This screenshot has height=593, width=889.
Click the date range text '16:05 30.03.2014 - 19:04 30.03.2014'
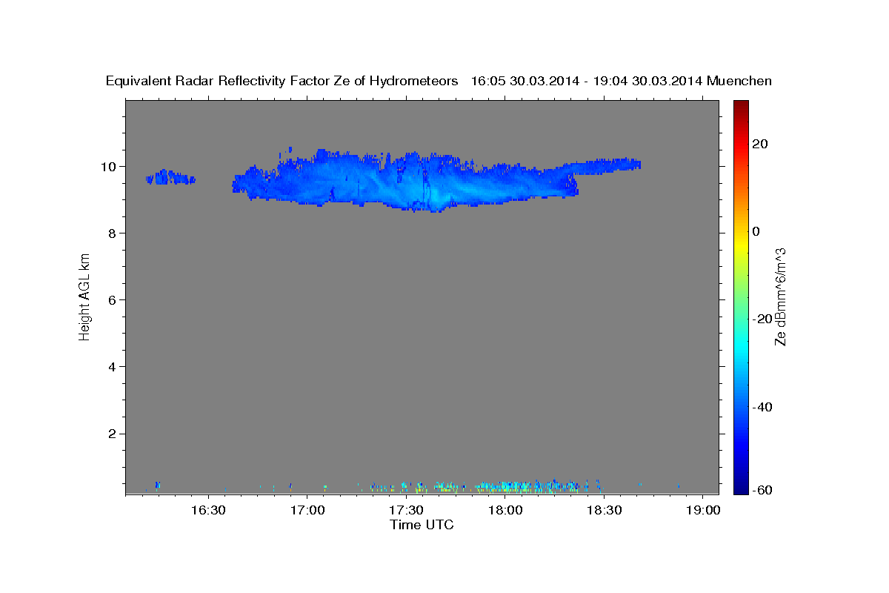point(586,82)
